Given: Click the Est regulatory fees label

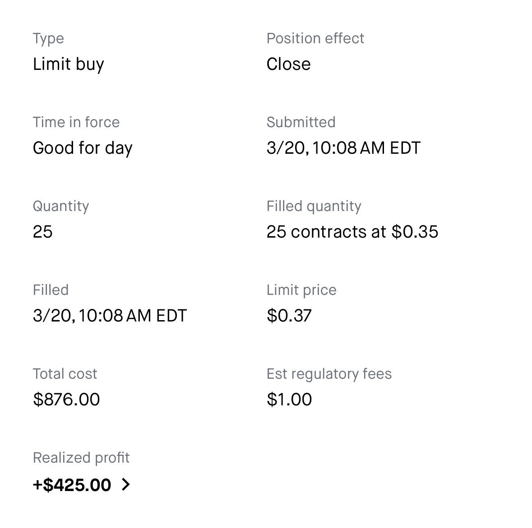Looking at the screenshot, I should [x=329, y=374].
